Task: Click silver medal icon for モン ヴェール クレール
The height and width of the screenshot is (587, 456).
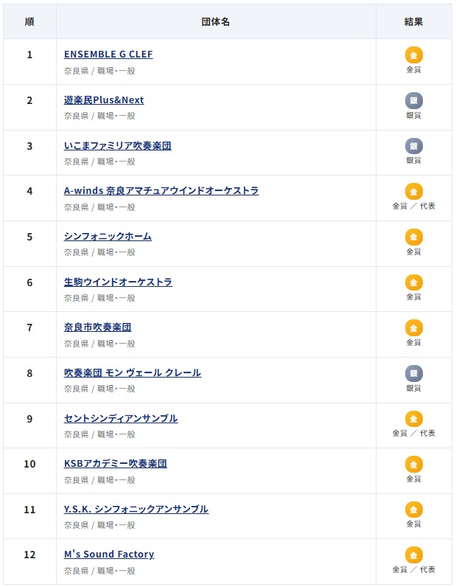Action: (414, 373)
